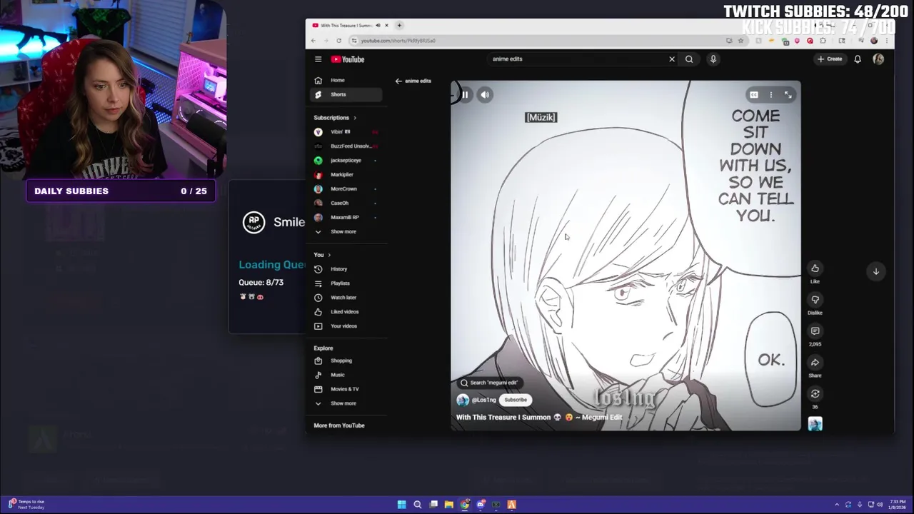
Task: Share this Short
Action: pyautogui.click(x=815, y=363)
